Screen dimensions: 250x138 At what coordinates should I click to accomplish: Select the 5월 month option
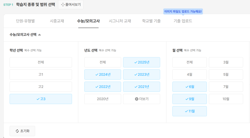(226, 74)
